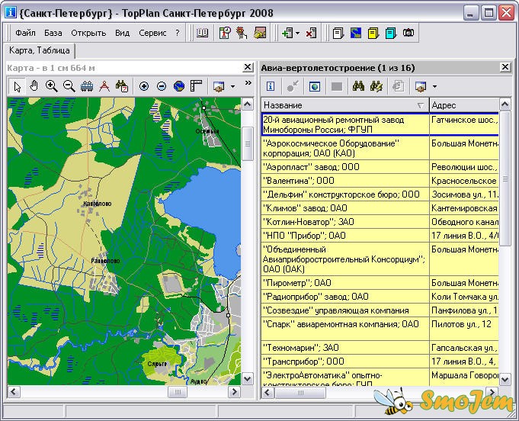519x421 pixels.
Task: Click the yellow notes window icon
Action: pos(373,33)
